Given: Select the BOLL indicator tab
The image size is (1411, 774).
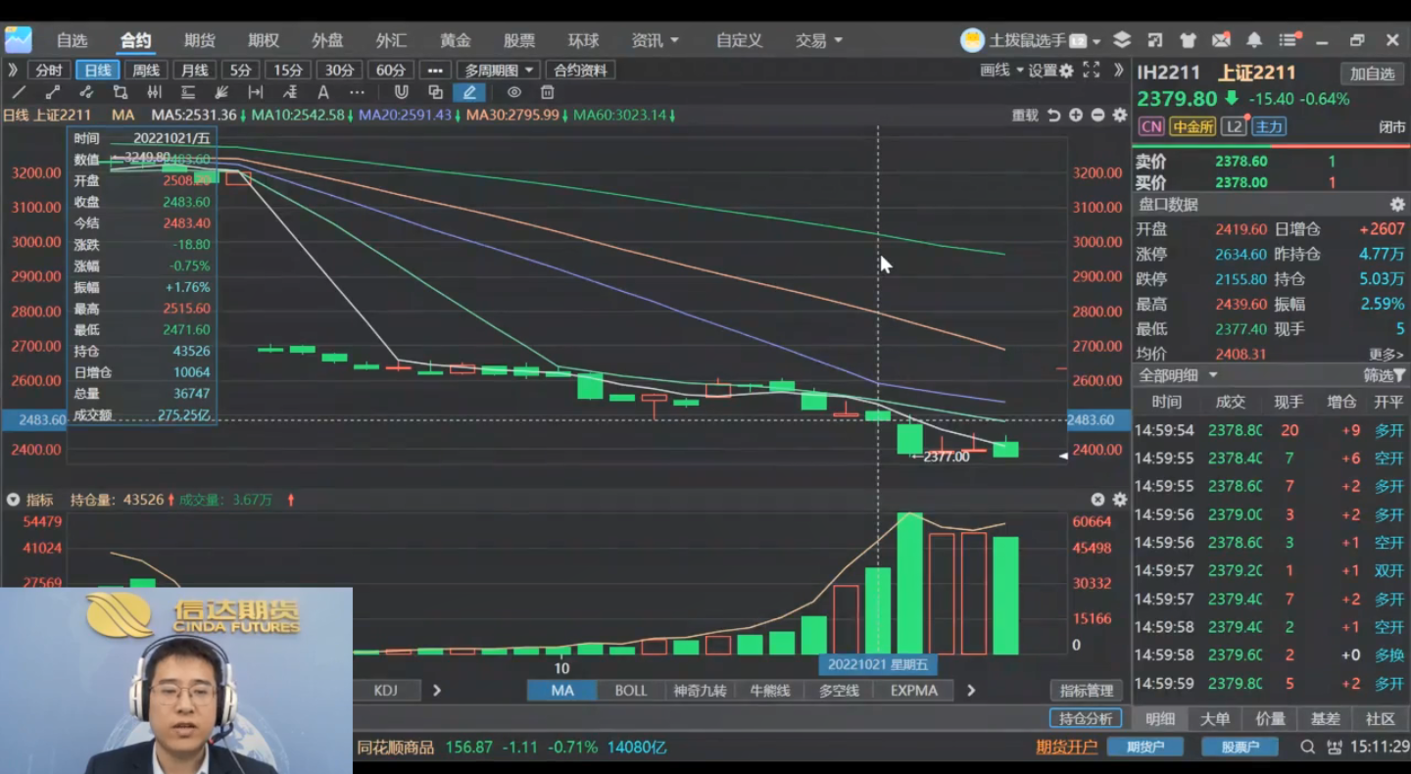Looking at the screenshot, I should point(631,691).
